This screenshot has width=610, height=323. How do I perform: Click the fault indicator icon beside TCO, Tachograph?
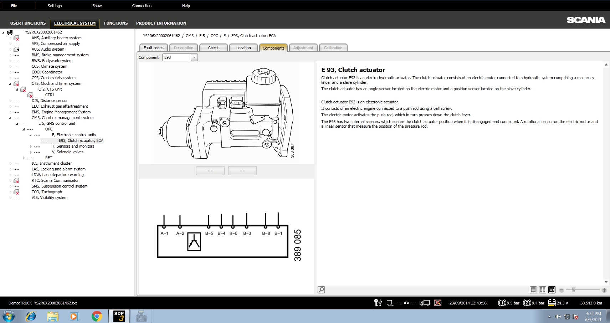pyautogui.click(x=16, y=192)
